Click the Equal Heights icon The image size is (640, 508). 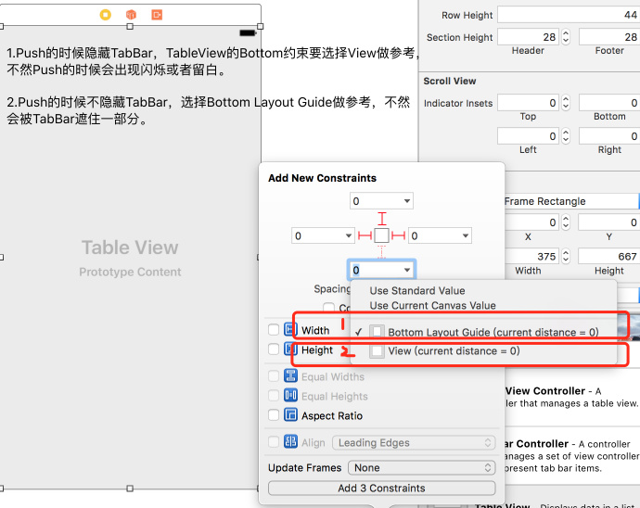click(290, 396)
